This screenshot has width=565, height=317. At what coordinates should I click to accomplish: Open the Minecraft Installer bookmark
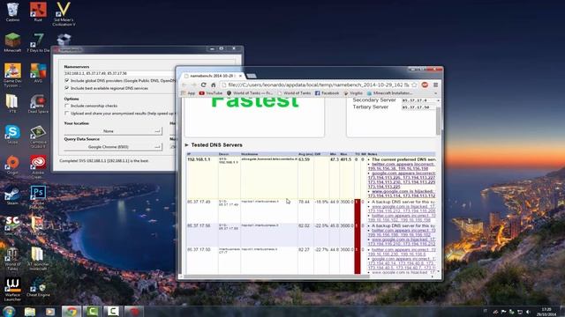click(390, 93)
